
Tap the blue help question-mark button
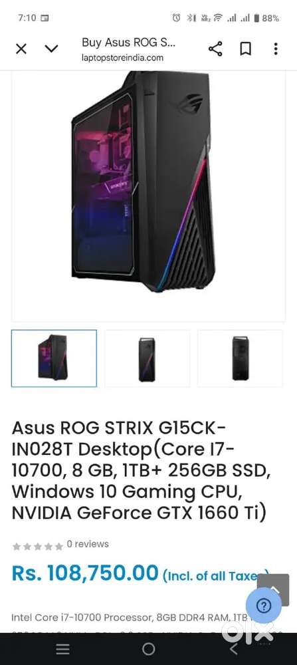coord(264,606)
